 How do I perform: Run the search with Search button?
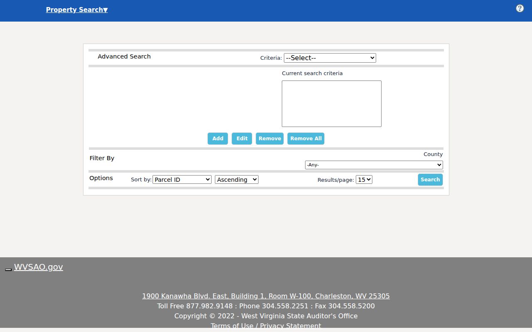coord(430,180)
